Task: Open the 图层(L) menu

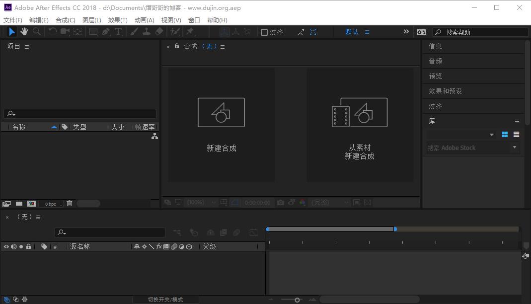Action: click(x=92, y=20)
